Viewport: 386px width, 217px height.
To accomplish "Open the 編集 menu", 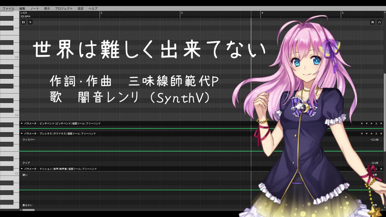I will [23, 8].
